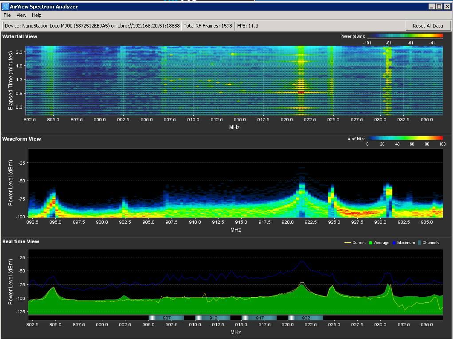Open the View menu
This screenshot has height=339, width=453.
pyautogui.click(x=21, y=15)
